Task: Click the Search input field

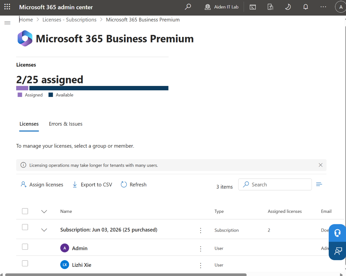Action: click(275, 185)
